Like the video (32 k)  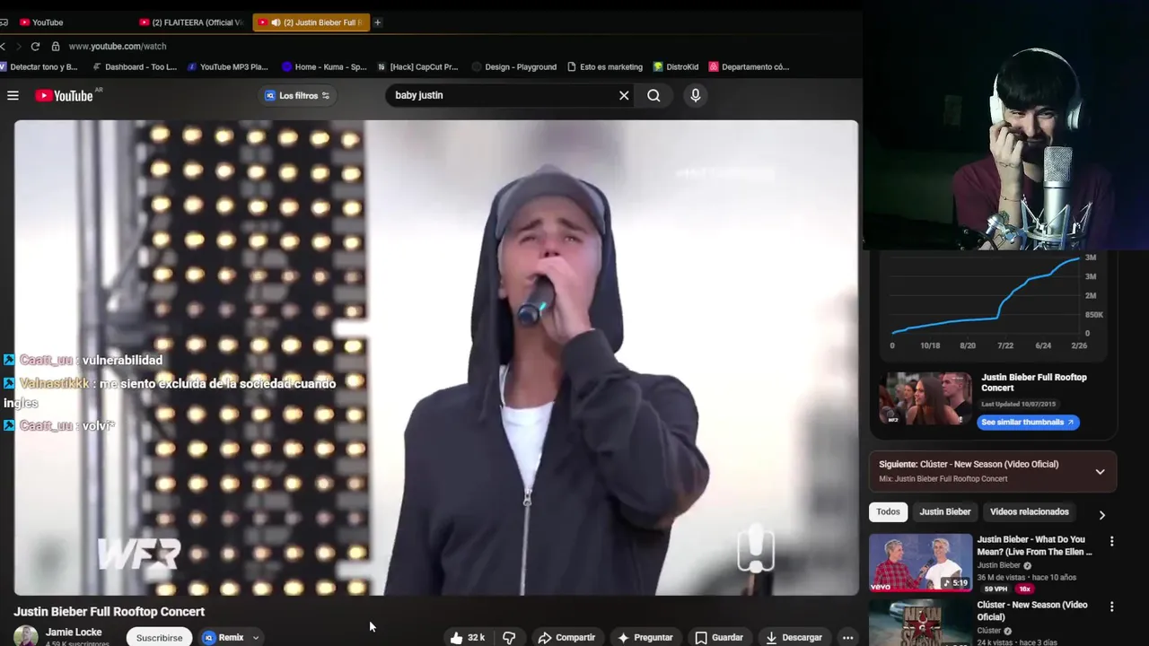[x=468, y=638]
